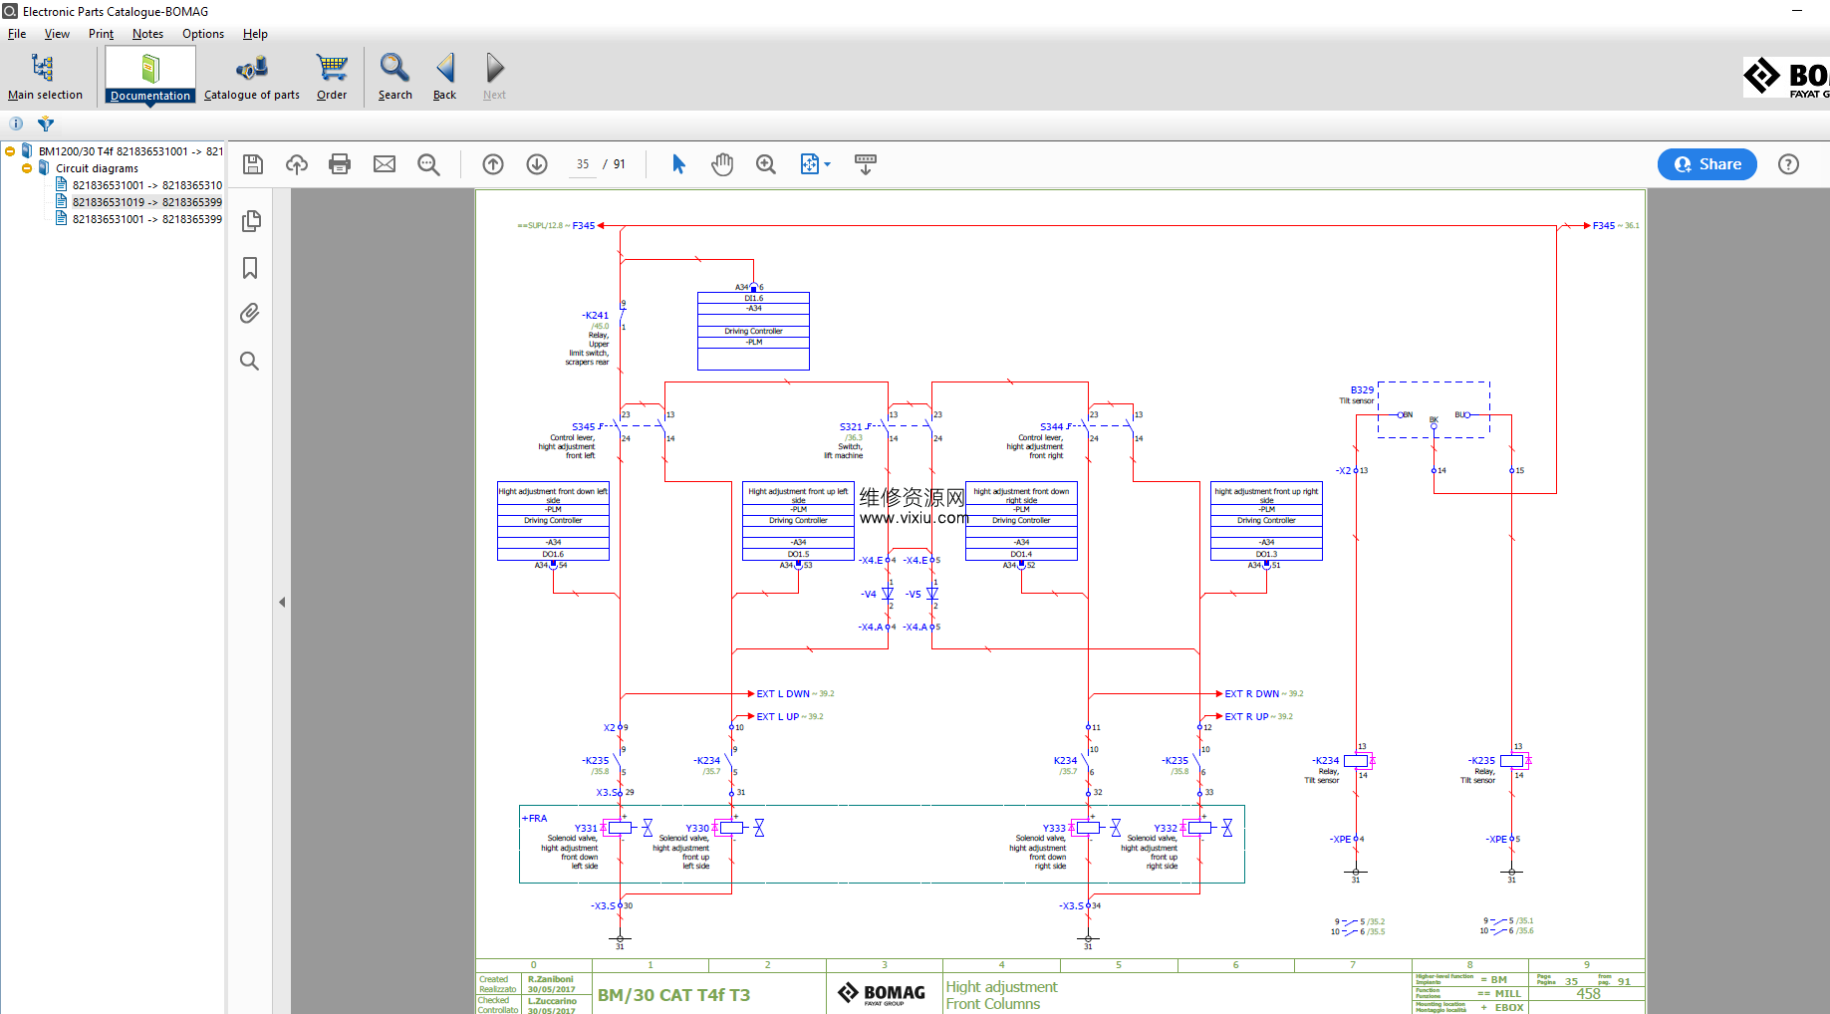The image size is (1830, 1014).
Task: Click the email envelope icon
Action: (x=385, y=164)
